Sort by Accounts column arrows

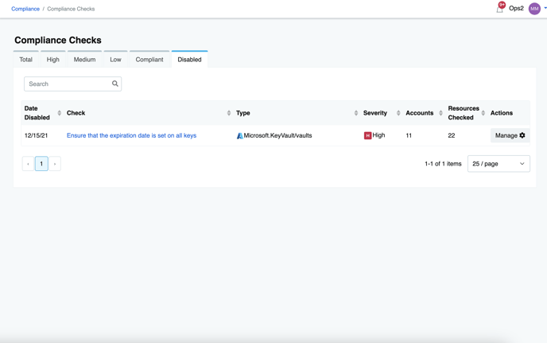click(440, 113)
